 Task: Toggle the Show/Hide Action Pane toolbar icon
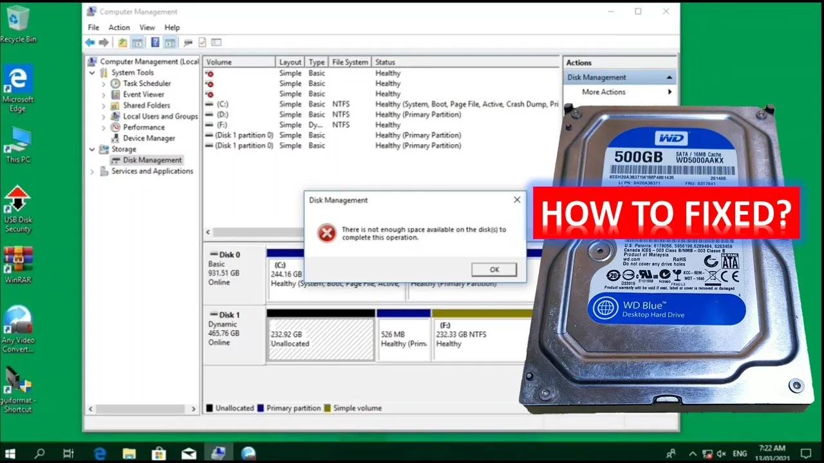(x=170, y=42)
